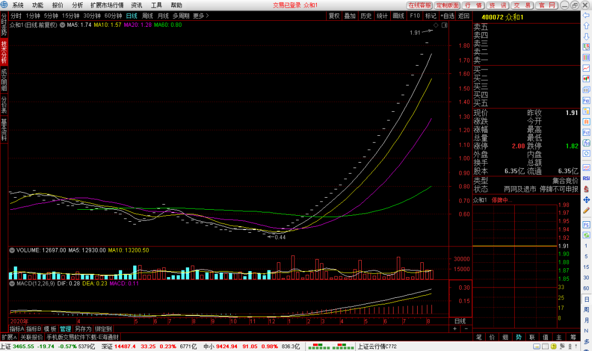592x351 pixels.
Task: Toggle the diamond marker above the chart
Action: pyautogui.click(x=435, y=25)
